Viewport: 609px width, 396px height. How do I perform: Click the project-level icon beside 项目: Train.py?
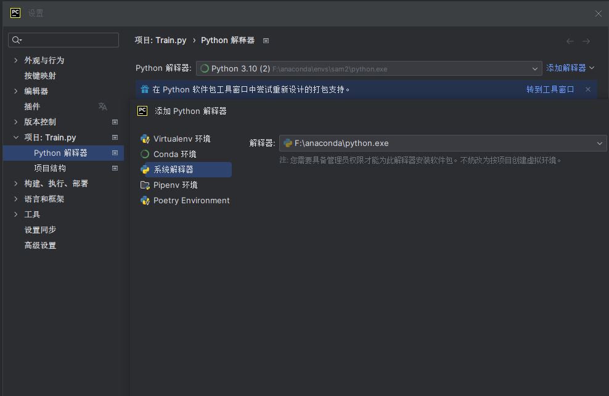click(x=115, y=137)
